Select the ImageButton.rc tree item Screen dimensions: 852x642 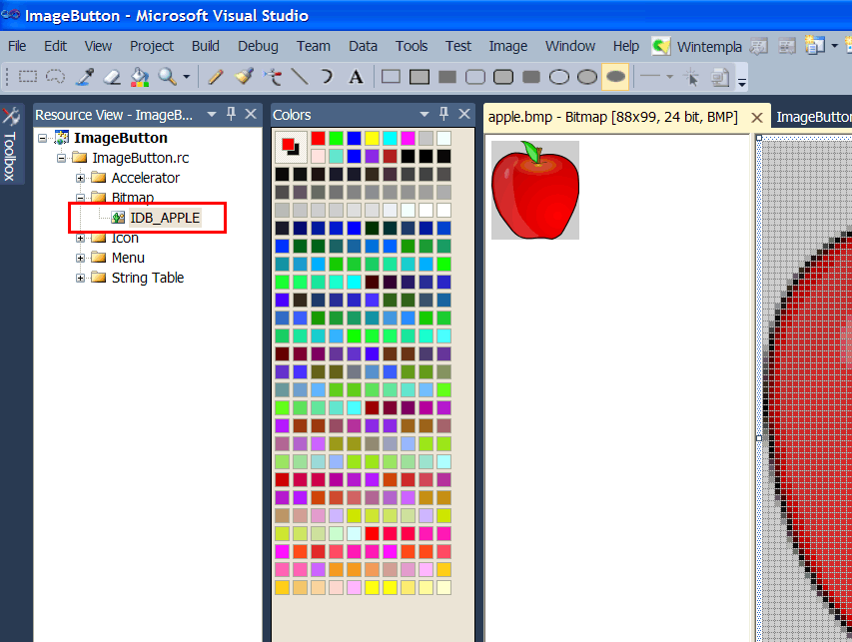pos(140,158)
